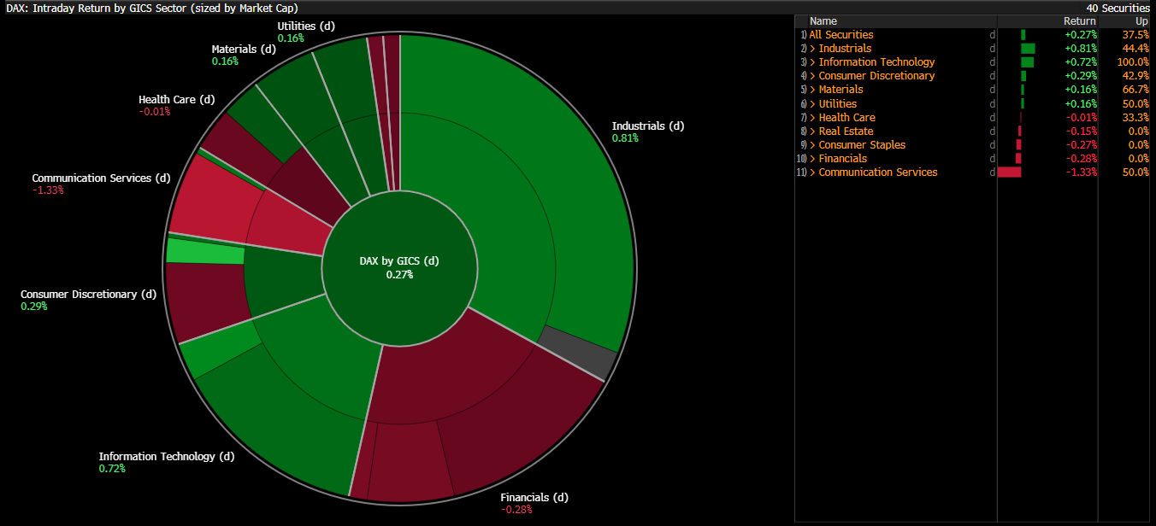Viewport: 1156px width, 526px height.
Task: Expand the Health Care row chevron
Action: [x=812, y=118]
